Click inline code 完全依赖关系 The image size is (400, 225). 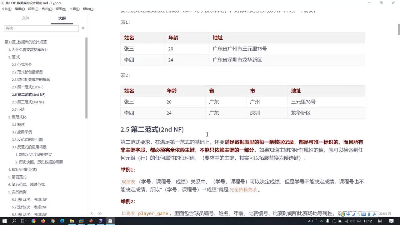(243, 189)
